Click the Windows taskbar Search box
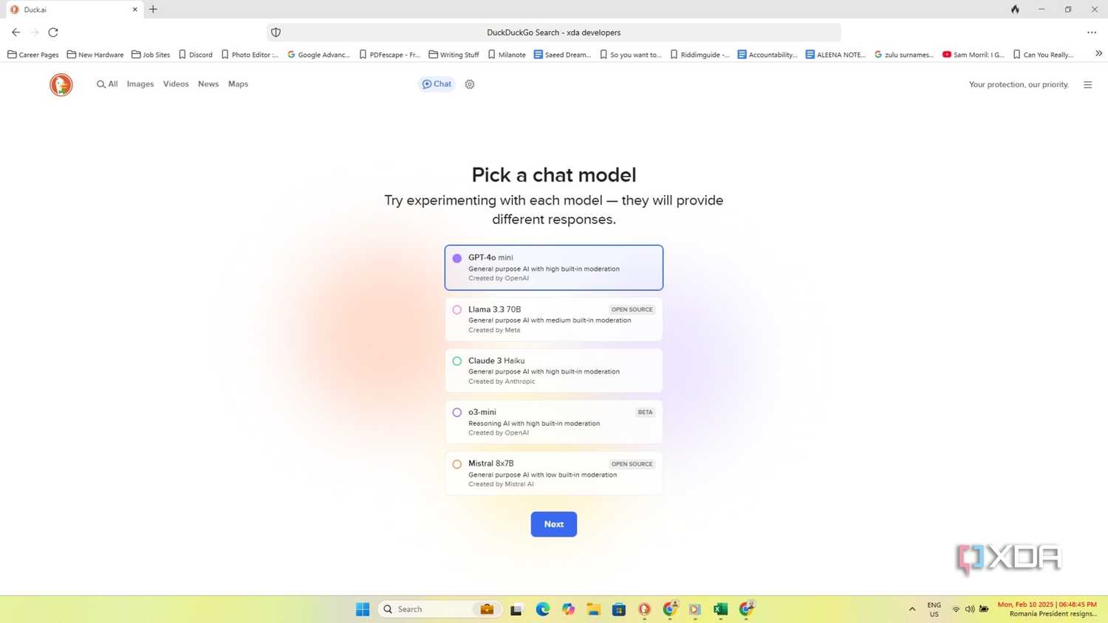The height and width of the screenshot is (623, 1108). point(440,609)
